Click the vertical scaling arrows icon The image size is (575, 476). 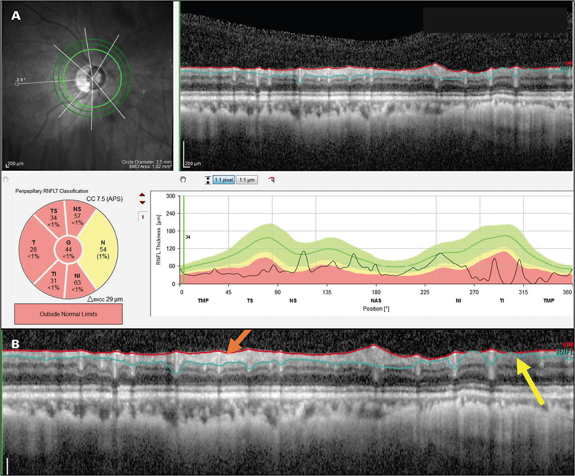point(208,179)
